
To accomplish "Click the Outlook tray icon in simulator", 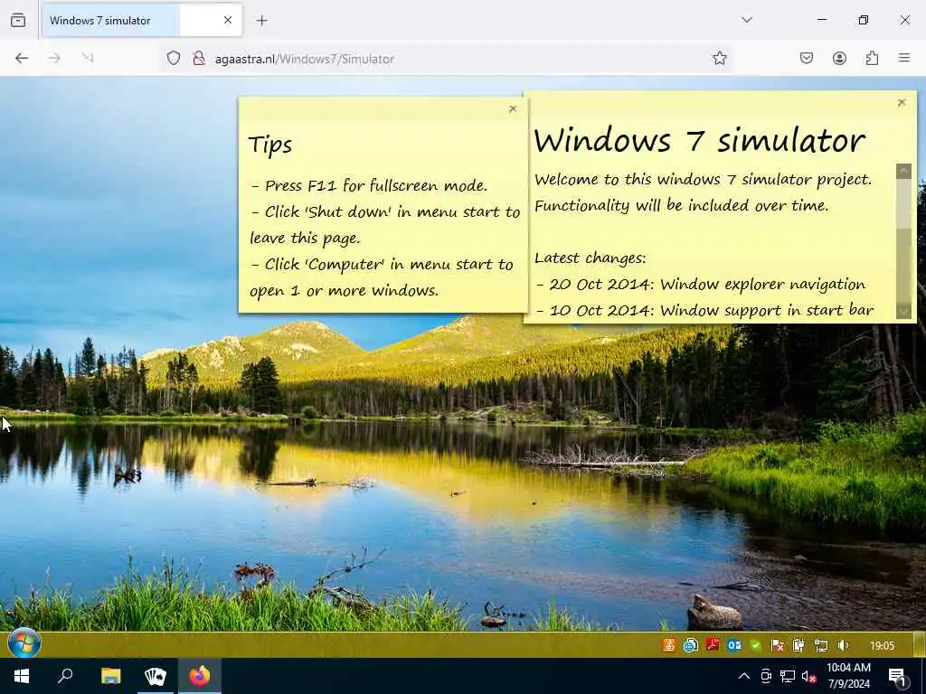I will tap(734, 645).
